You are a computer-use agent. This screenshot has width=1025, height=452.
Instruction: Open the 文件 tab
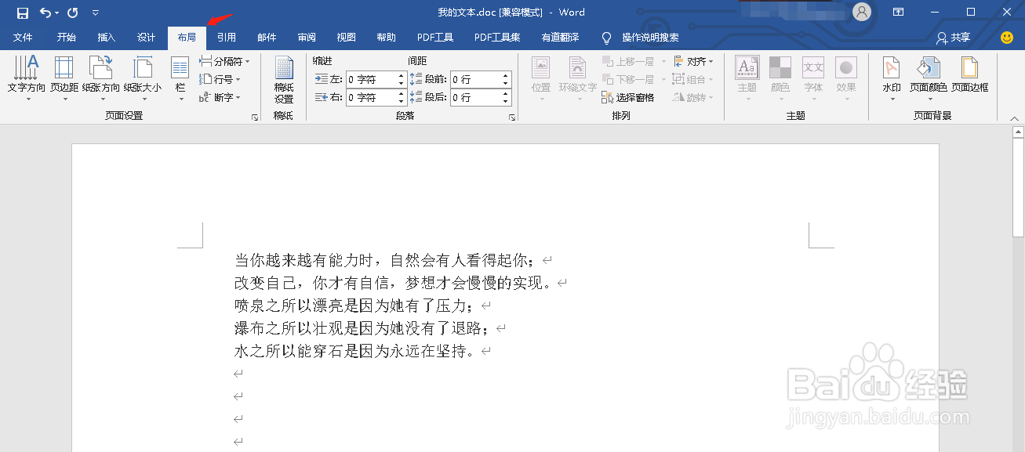(23, 38)
